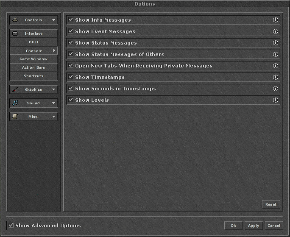Click info icon for Status Messages of Others
Viewport: 290px width, 237px height.
tap(276, 54)
